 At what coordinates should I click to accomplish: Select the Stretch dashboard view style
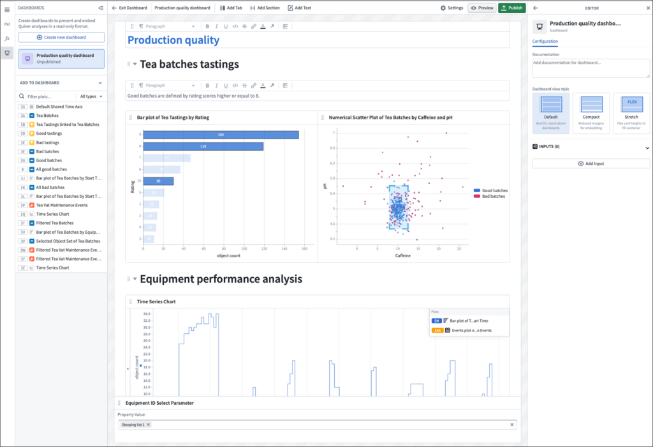point(631,113)
